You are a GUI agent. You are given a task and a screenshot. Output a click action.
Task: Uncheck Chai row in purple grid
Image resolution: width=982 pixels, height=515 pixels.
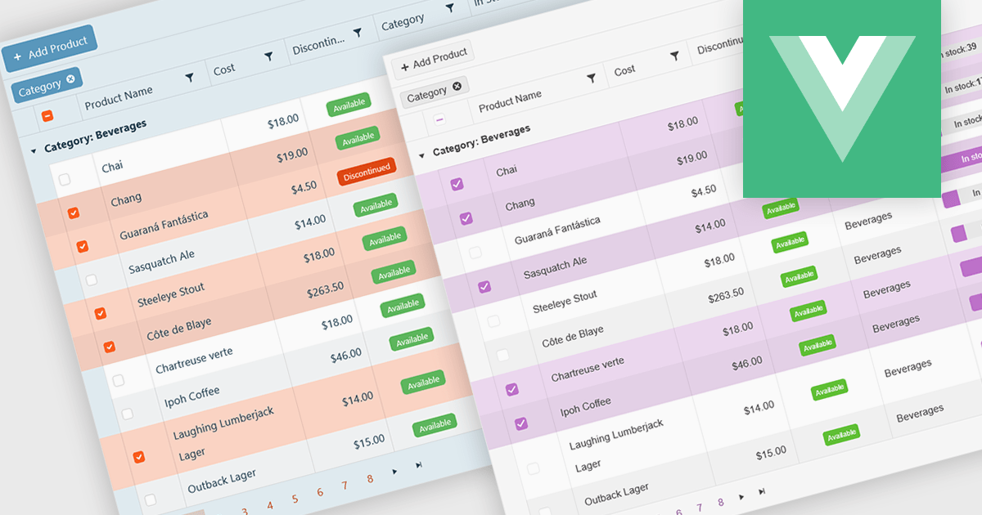point(457,185)
